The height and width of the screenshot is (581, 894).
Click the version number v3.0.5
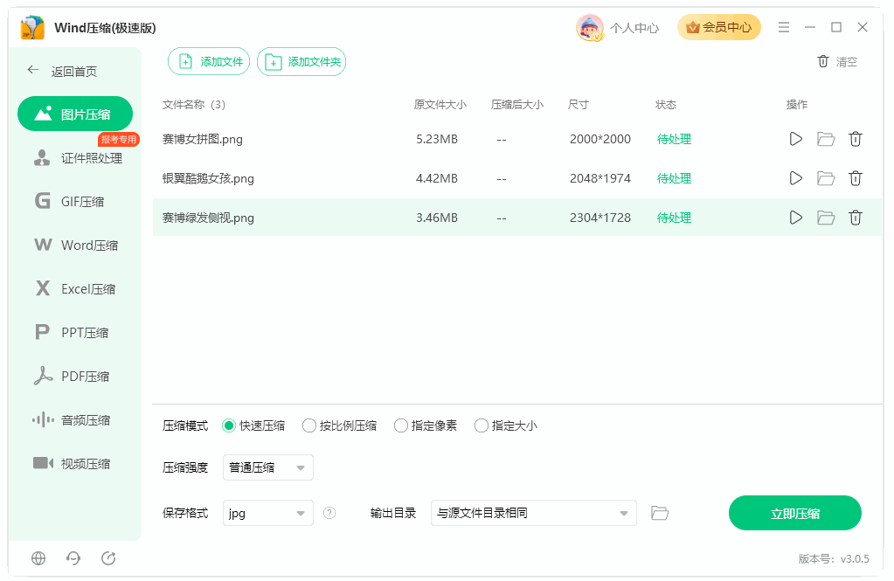pyautogui.click(x=855, y=559)
